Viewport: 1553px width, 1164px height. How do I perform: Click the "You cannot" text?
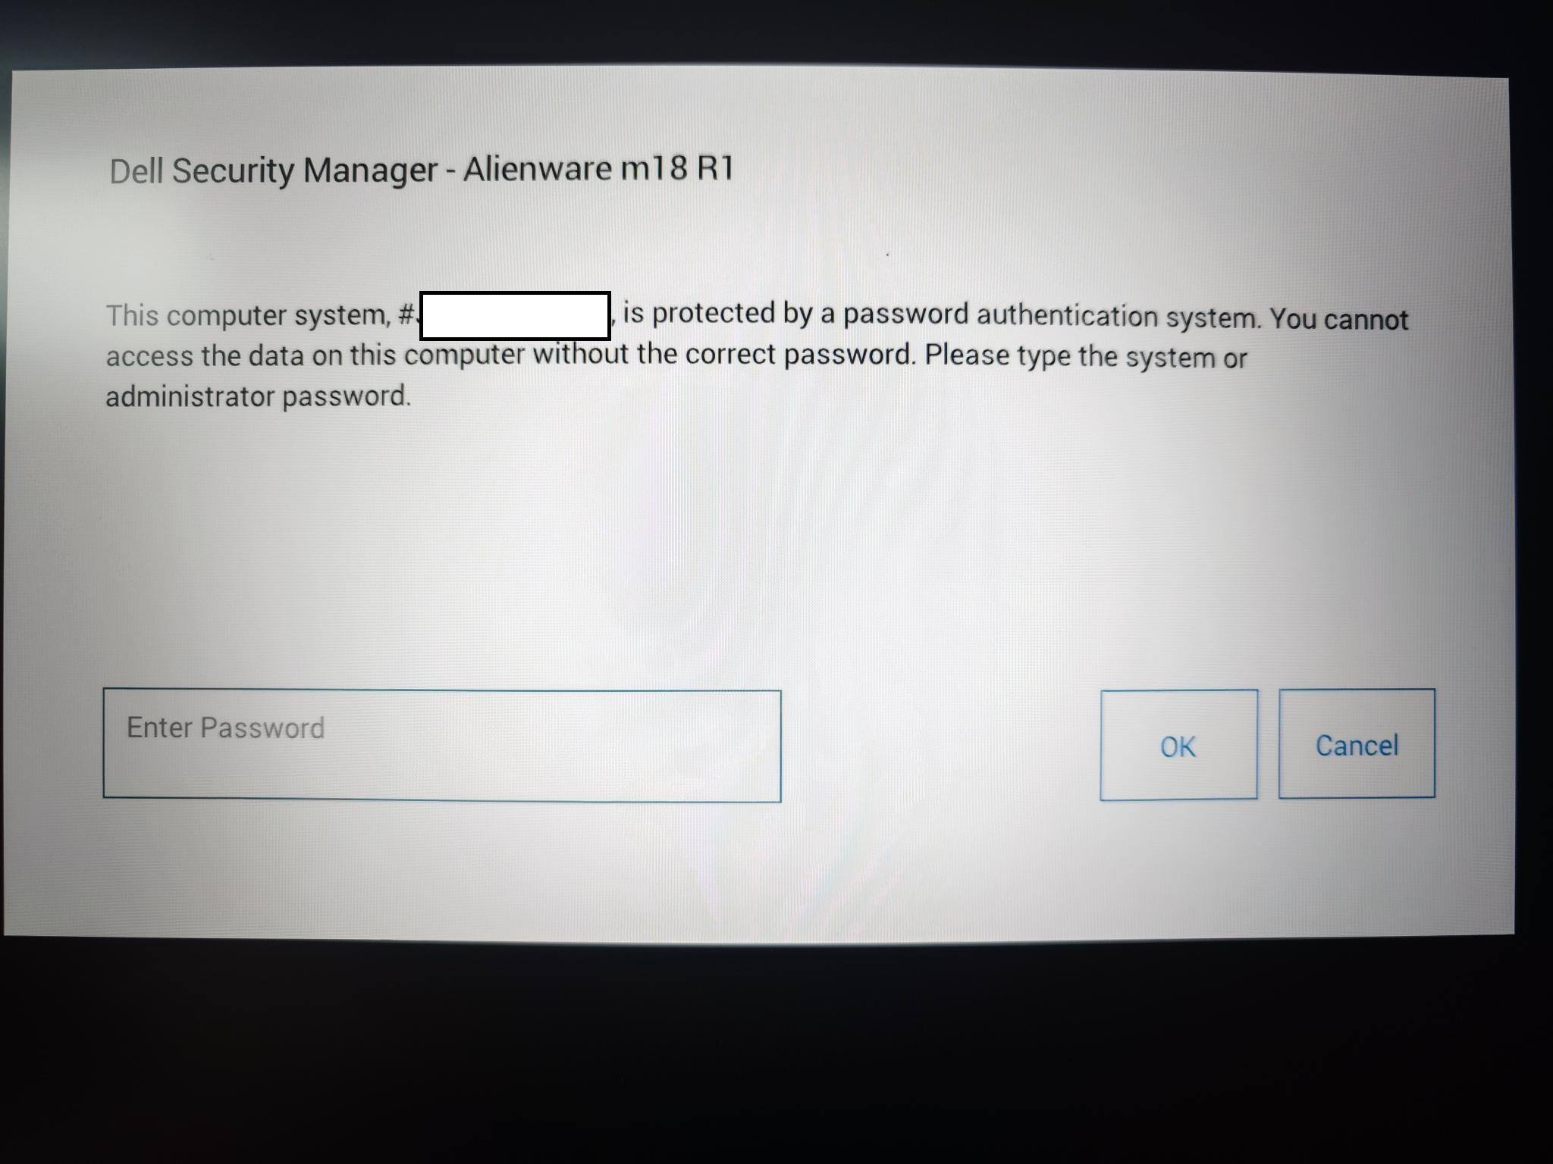click(x=1339, y=319)
